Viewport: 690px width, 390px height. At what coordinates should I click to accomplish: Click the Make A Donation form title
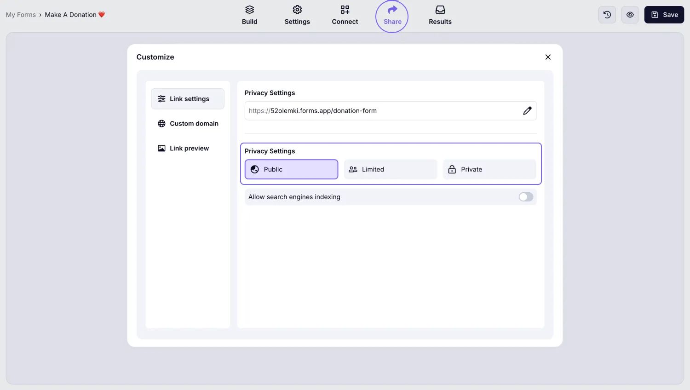point(71,15)
